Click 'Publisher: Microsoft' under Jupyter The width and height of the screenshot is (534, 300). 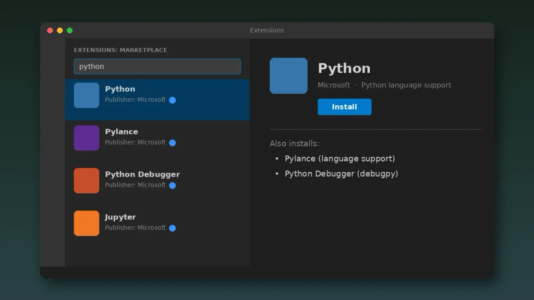135,228
